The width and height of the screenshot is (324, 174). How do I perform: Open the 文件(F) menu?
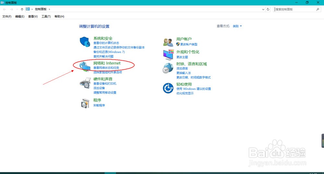coord(7,16)
